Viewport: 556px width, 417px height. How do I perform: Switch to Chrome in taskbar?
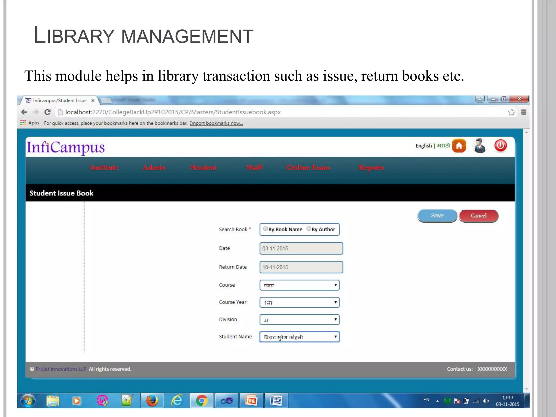point(202,401)
